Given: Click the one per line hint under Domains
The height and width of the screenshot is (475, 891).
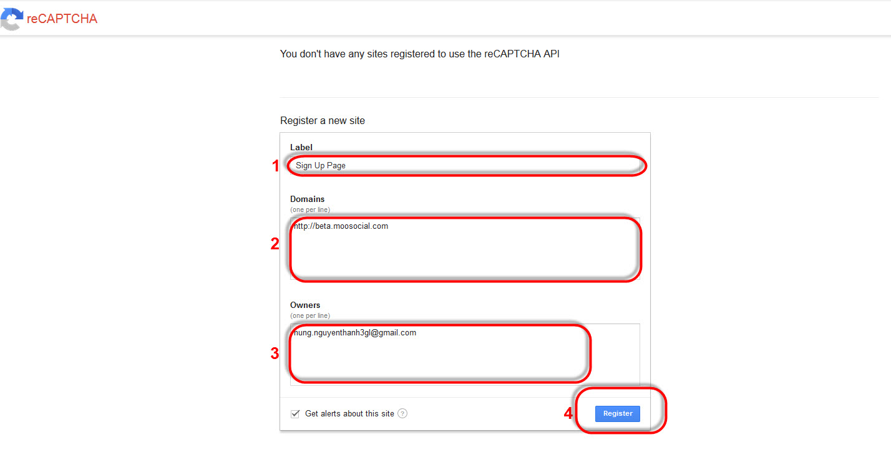Looking at the screenshot, I should click(310, 210).
